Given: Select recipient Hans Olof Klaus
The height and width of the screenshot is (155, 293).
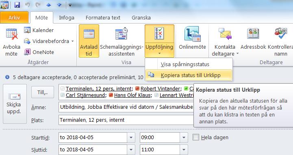Looking at the screenshot, I should pos(132,95).
